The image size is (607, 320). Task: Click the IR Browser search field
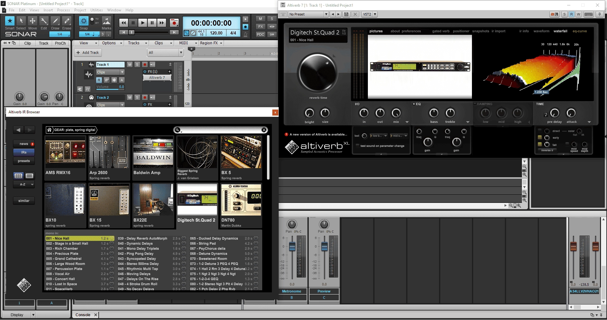pyautogui.click(x=221, y=130)
